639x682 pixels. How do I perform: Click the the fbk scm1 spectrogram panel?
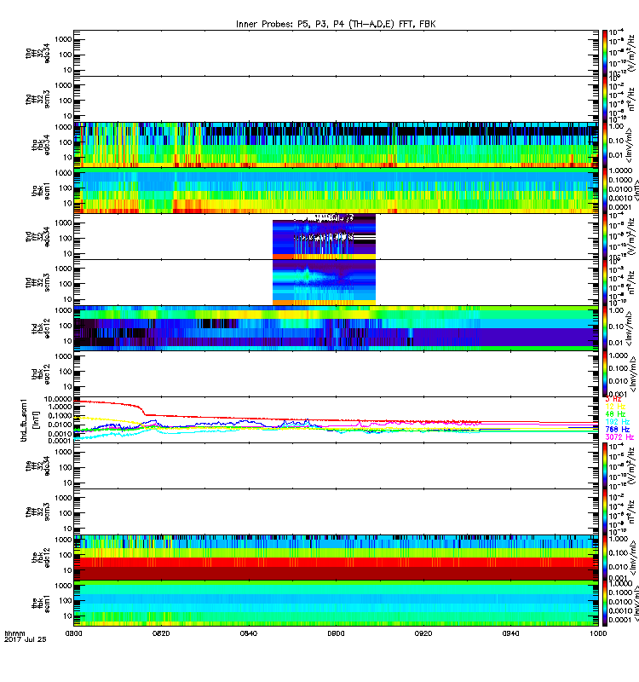336,604
